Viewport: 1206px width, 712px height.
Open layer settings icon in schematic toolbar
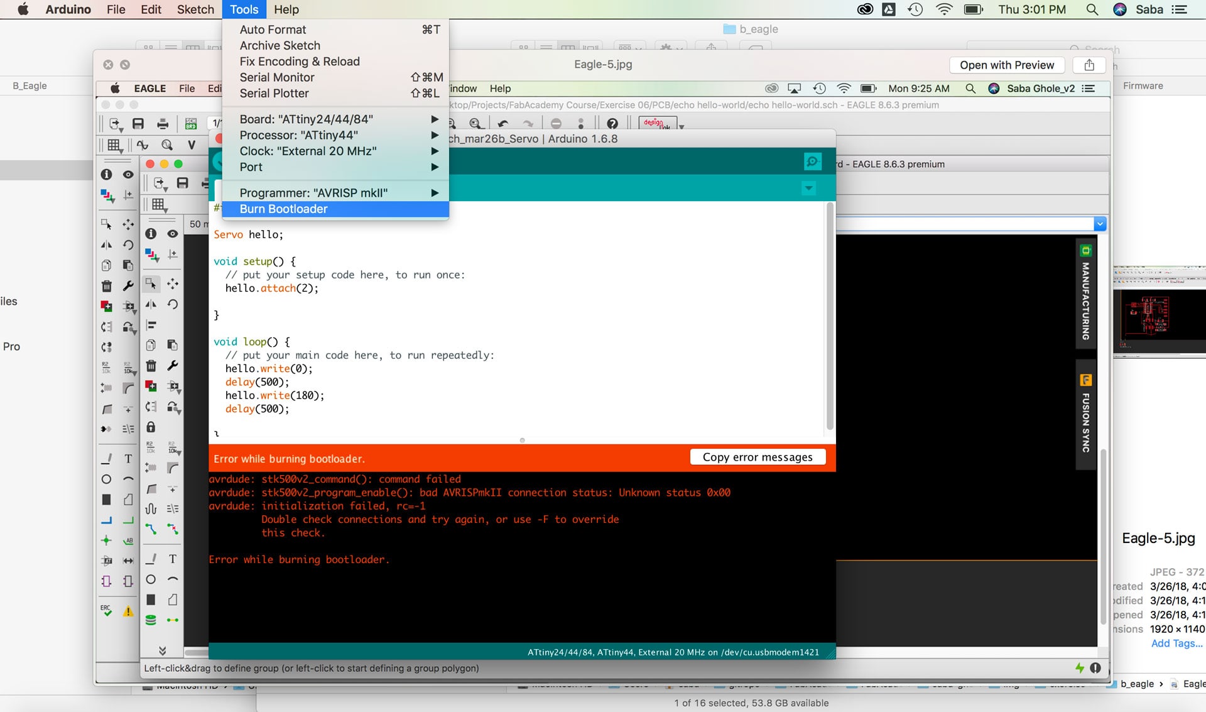(107, 196)
